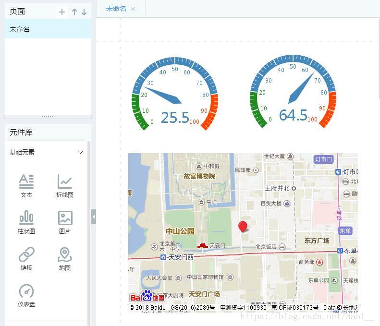Click the 故宫博物院 label on the map
The width and height of the screenshot is (380, 326).
[x=199, y=176]
